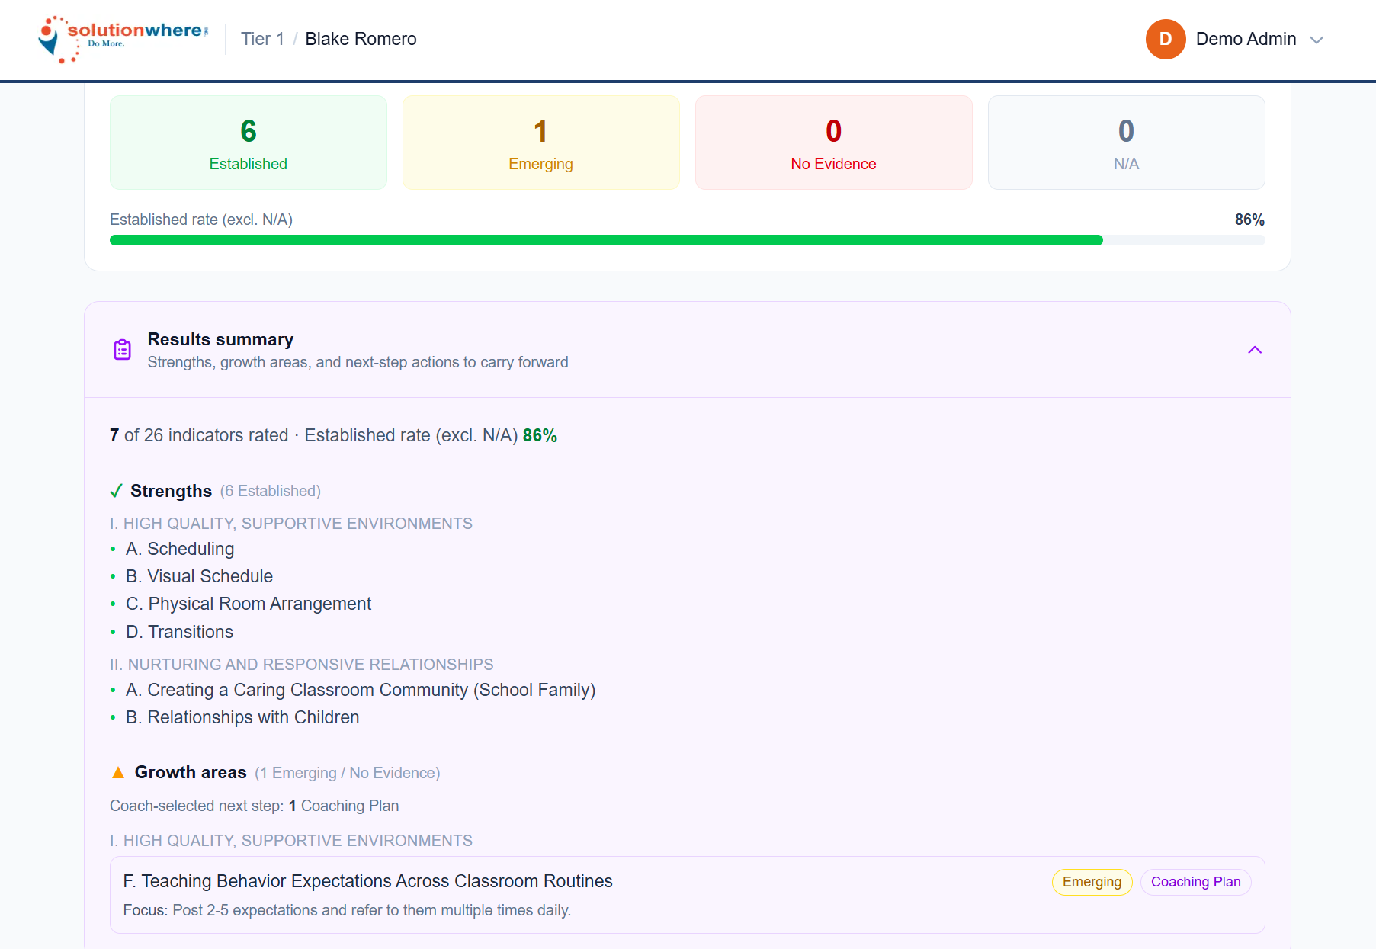Click Established rate (excl. N/A) label above bar
The width and height of the screenshot is (1376, 949).
coord(201,220)
